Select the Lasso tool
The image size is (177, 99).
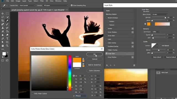2,17
